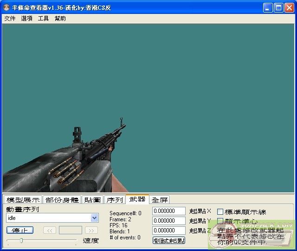Click the 起點Y value field
Screen dimensions: 297x251
tap(169, 221)
